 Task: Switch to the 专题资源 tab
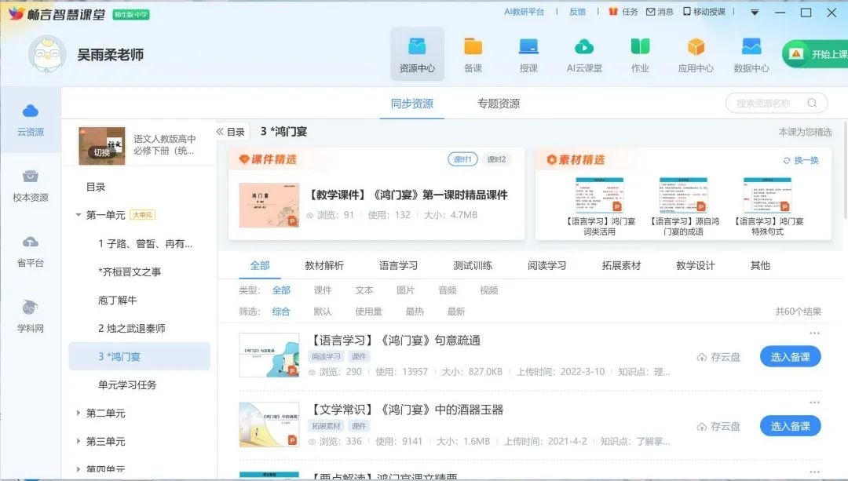coord(498,104)
